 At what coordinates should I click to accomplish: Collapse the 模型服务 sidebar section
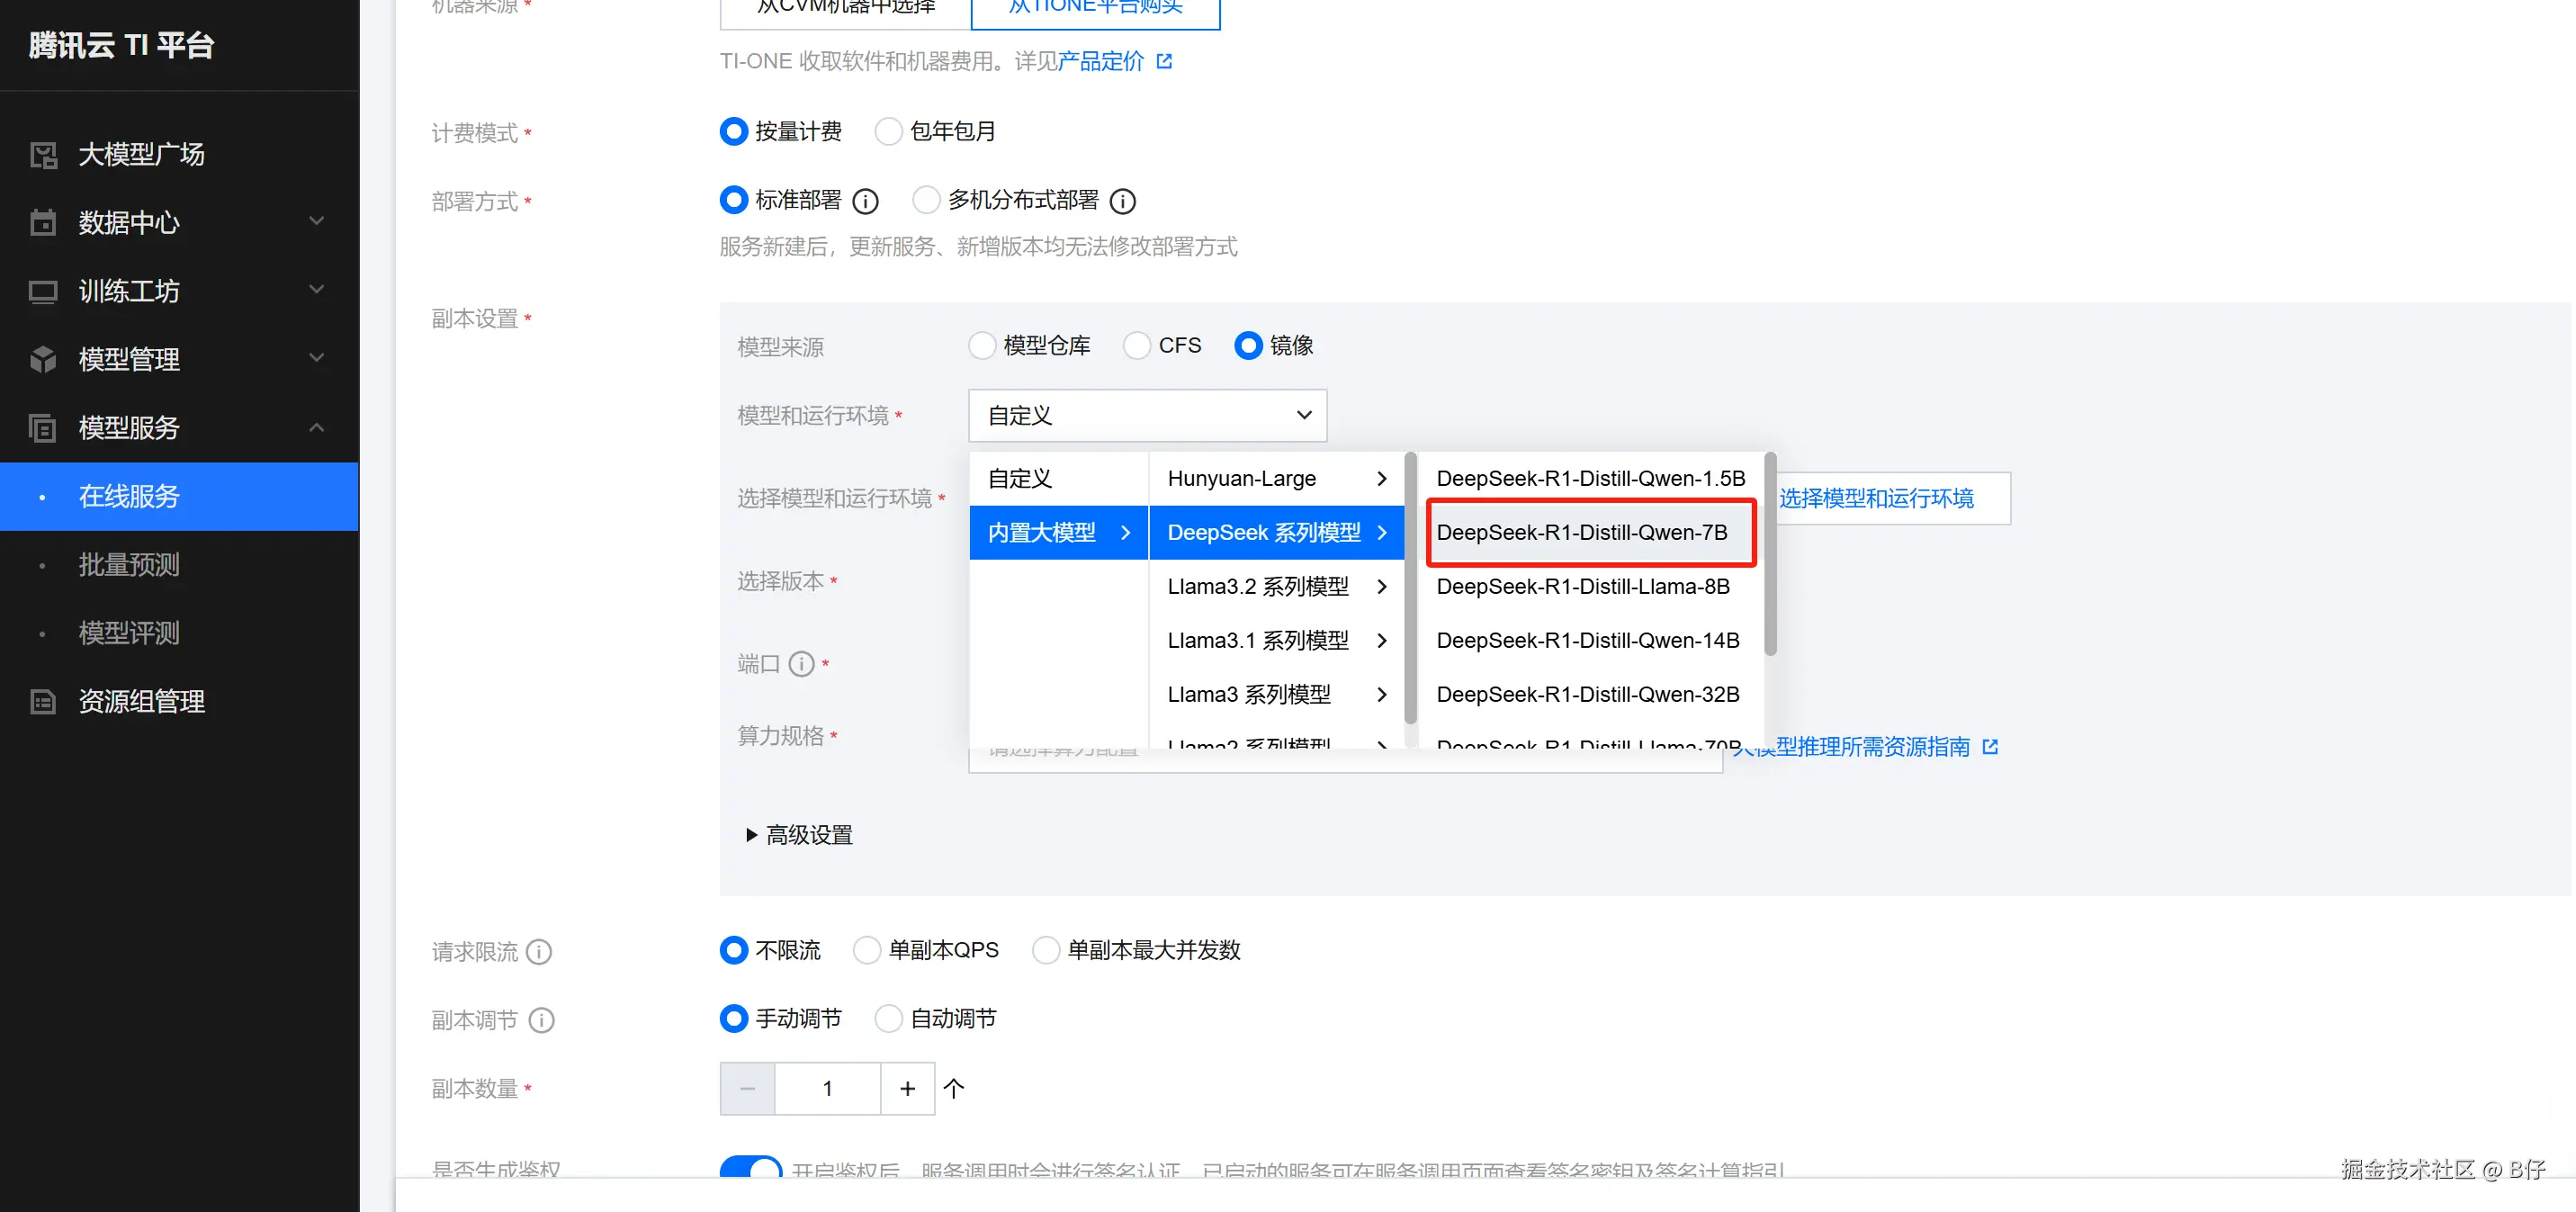[316, 428]
